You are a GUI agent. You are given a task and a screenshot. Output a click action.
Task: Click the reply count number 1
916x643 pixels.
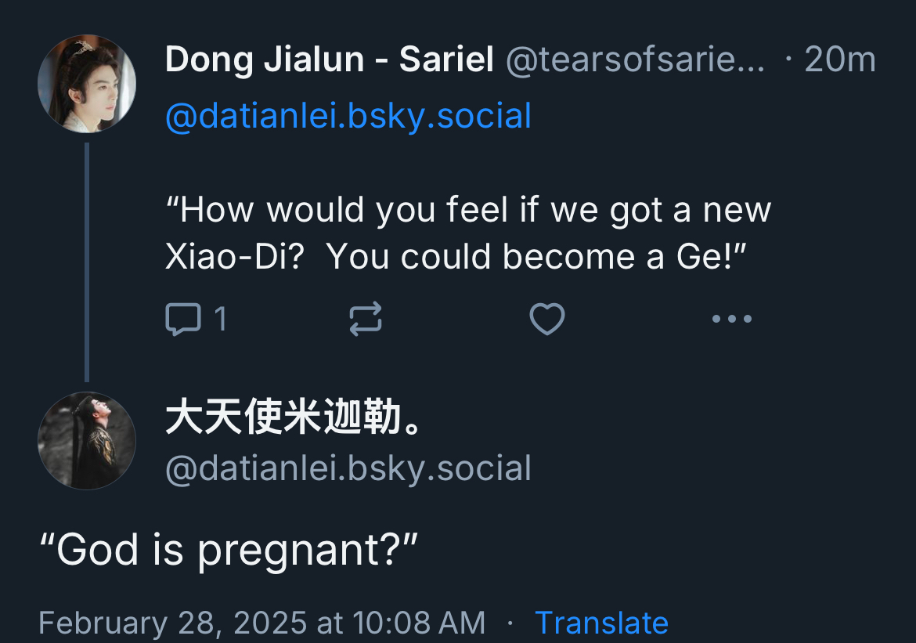click(220, 319)
